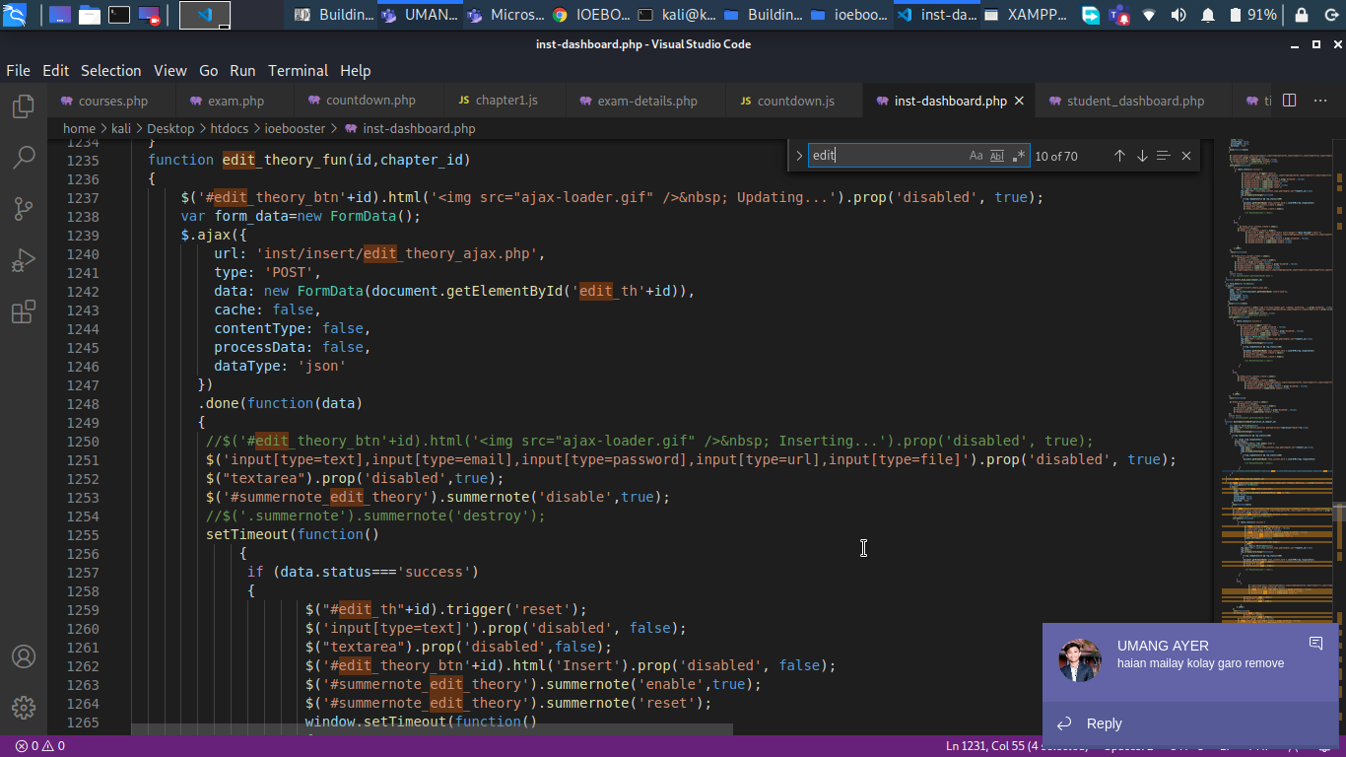The image size is (1346, 757).
Task: Expand the replace field in find widget
Action: click(x=799, y=156)
